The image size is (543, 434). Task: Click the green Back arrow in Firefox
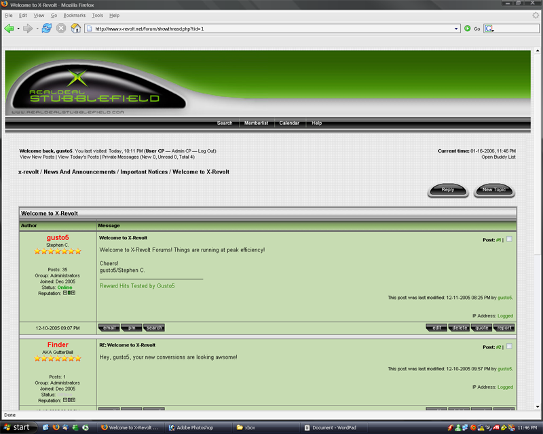[x=9, y=28]
